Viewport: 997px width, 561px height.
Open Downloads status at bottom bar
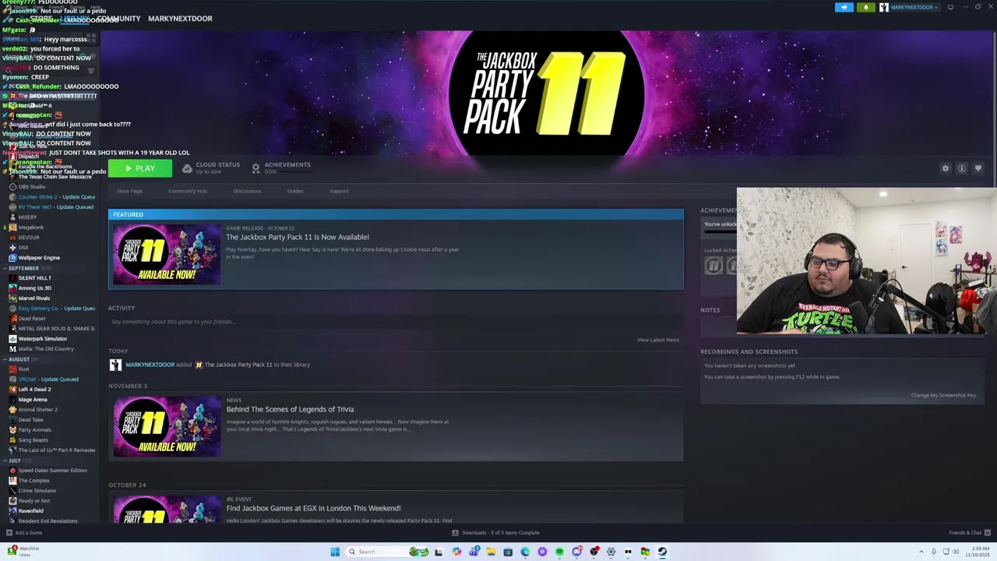(496, 533)
